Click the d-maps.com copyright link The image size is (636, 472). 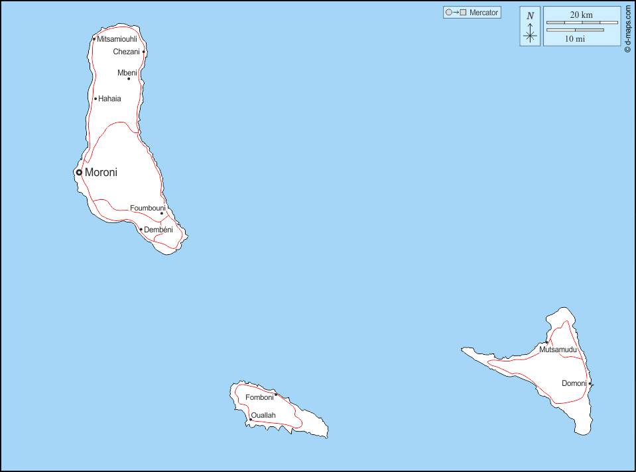tap(627, 26)
